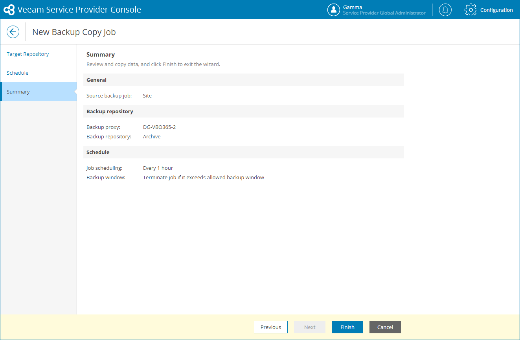Go back using the circled arrow icon
This screenshot has width=520, height=340.
[x=13, y=32]
